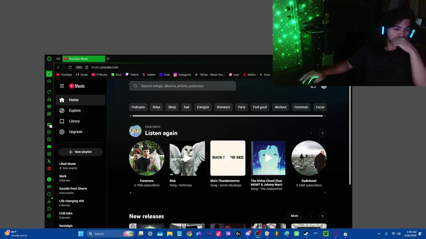Open the Netflix bookmark
This screenshot has width=426, height=239.
[x=250, y=75]
